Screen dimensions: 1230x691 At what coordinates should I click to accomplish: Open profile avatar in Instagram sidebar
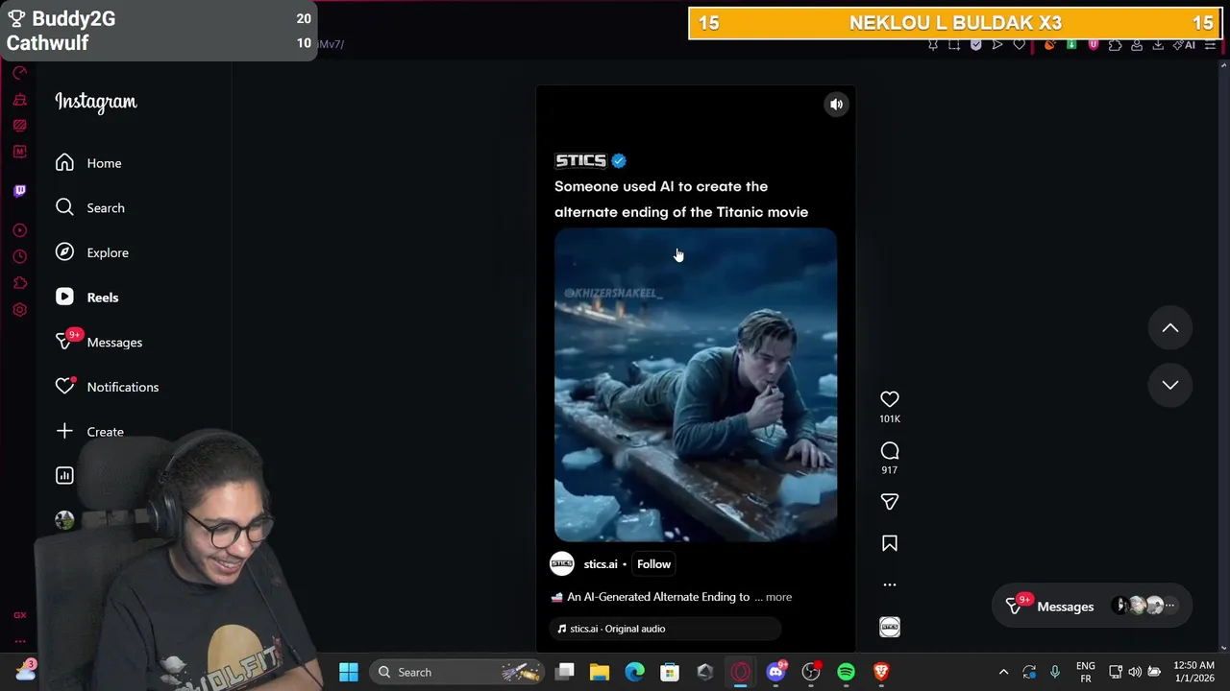[64, 520]
